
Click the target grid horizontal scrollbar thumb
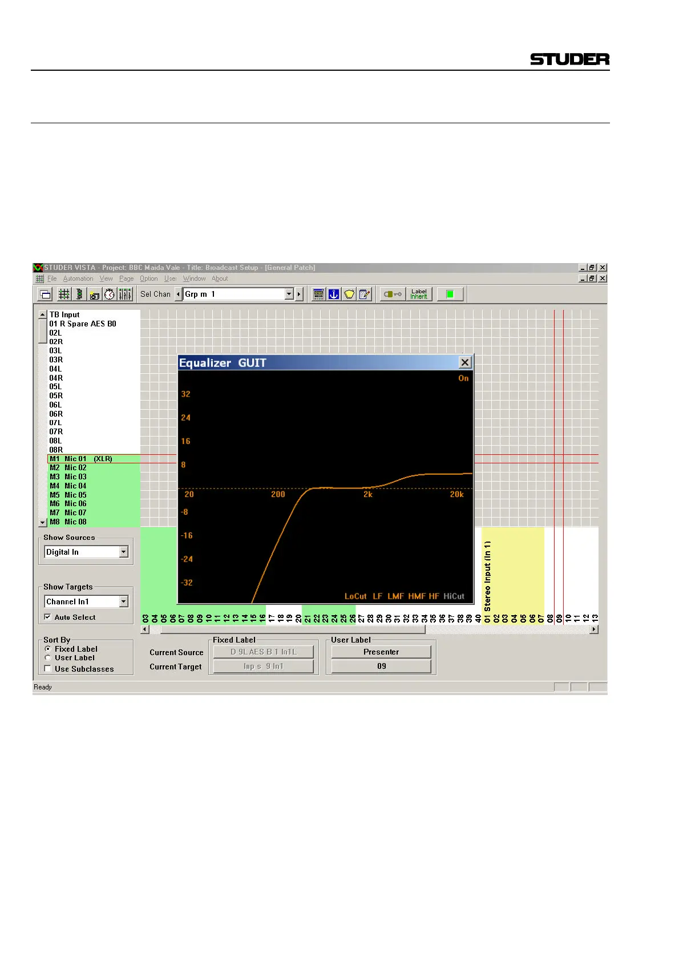coord(293,629)
